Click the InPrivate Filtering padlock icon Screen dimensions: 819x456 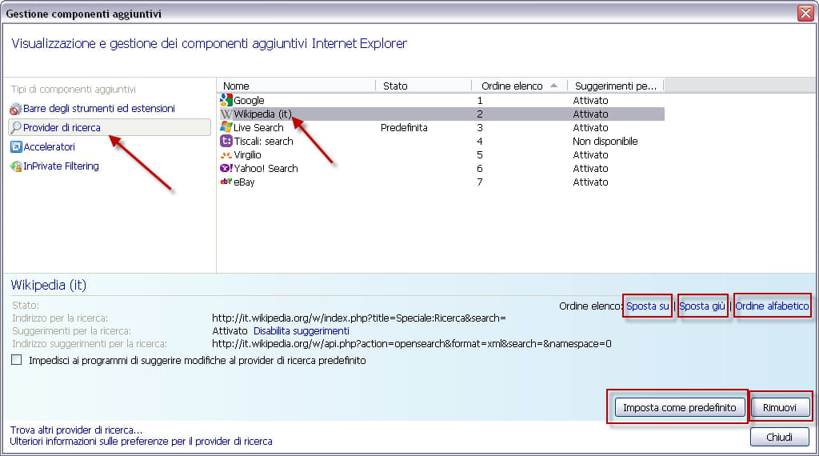[16, 166]
